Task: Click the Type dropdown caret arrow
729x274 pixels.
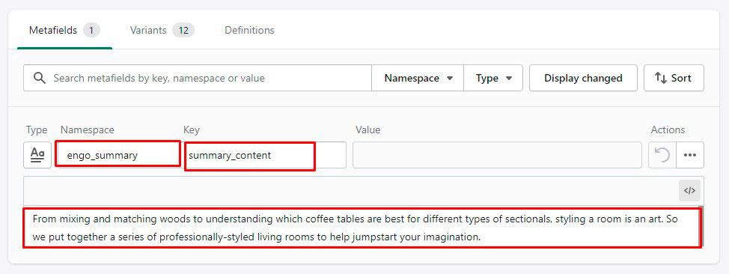Action: [509, 78]
